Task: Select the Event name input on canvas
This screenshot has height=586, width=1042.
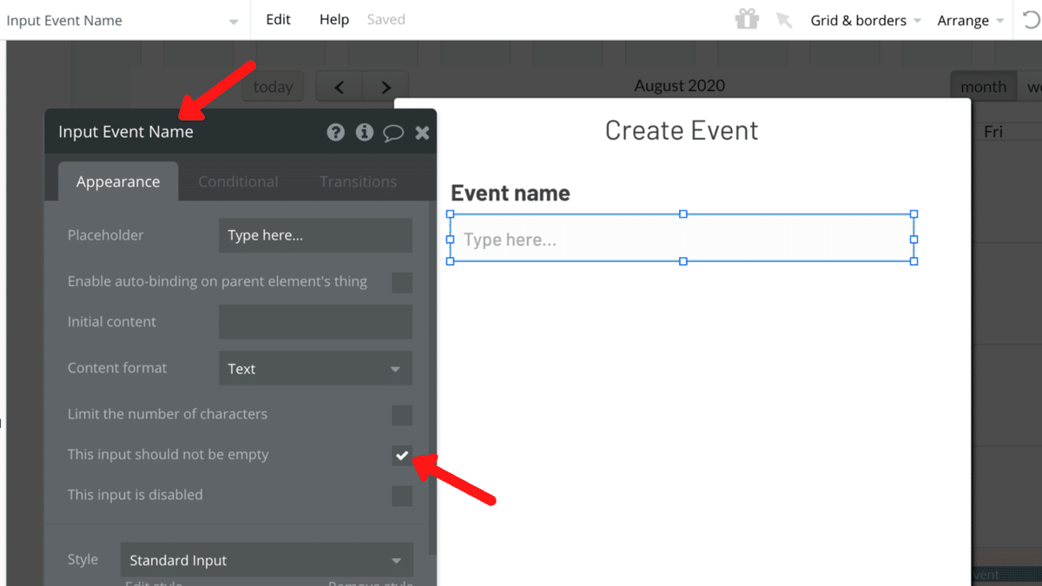Action: coord(683,239)
